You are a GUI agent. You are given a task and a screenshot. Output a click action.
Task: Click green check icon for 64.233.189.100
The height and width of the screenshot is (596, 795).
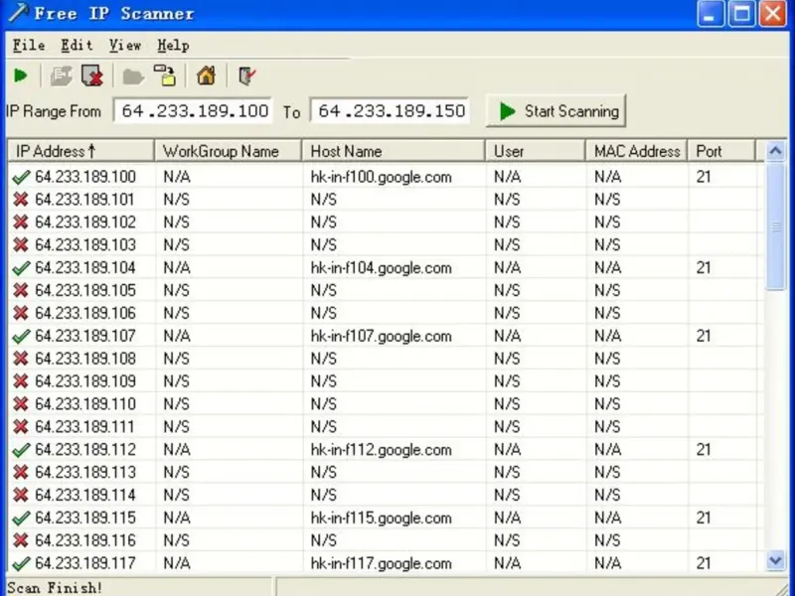(21, 177)
